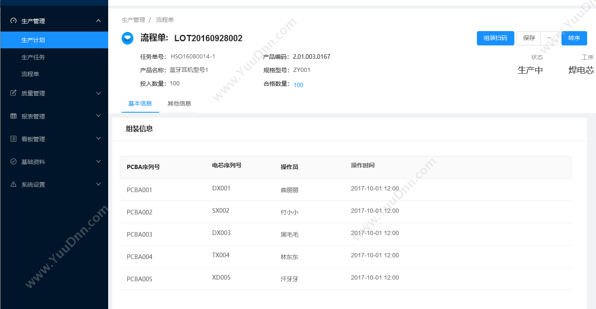The height and width of the screenshot is (309, 596).
Task: Click the title LOT20160928002
Action: tap(208, 38)
